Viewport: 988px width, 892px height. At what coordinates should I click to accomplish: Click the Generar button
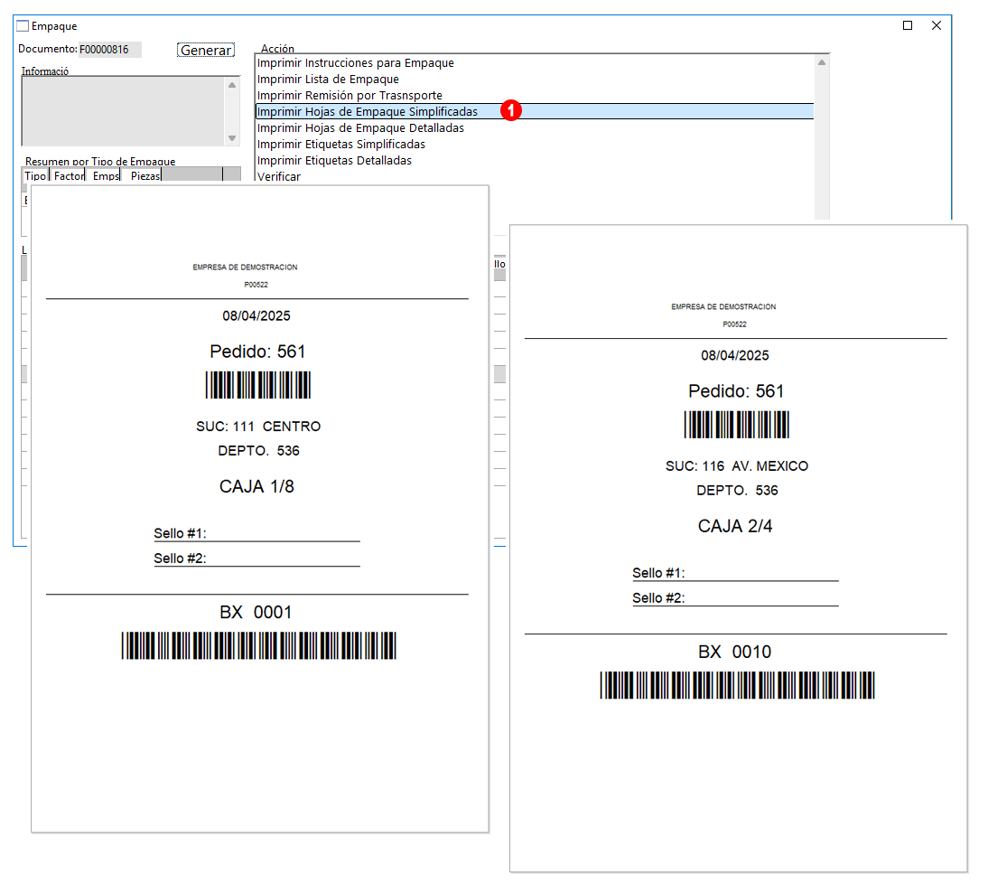tap(205, 50)
